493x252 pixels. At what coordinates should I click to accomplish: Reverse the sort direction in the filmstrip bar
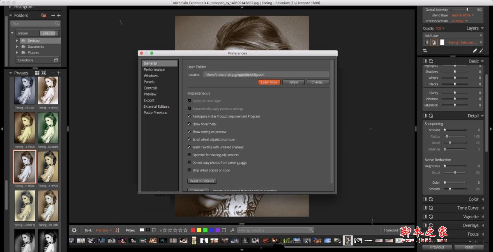pos(117,230)
